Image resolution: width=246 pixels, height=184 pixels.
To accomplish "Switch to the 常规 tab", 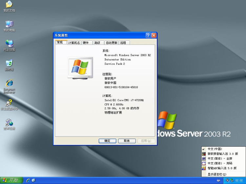I will click(61, 42).
